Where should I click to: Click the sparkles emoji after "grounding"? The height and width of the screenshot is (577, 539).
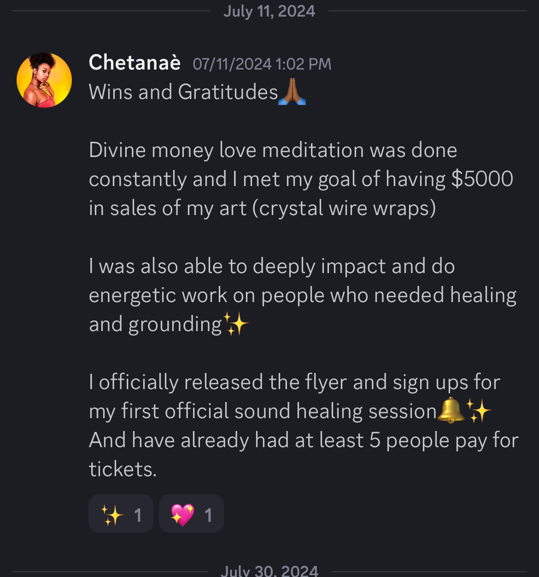click(x=236, y=324)
